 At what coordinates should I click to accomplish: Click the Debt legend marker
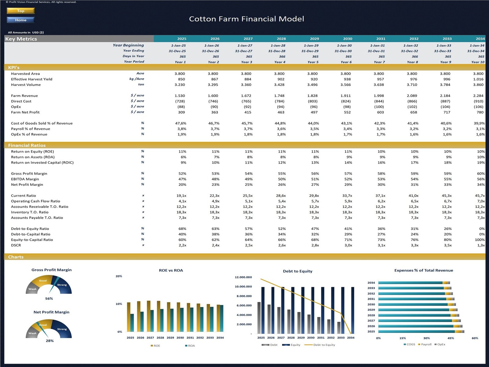click(265, 345)
